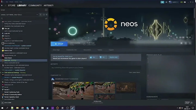Screen dimensions: 196x110
Task: Select Neon Boost in the list
Action: coord(8,58)
